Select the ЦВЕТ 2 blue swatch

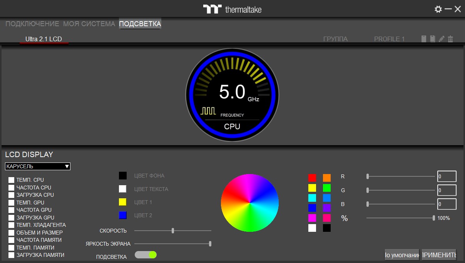point(123,215)
